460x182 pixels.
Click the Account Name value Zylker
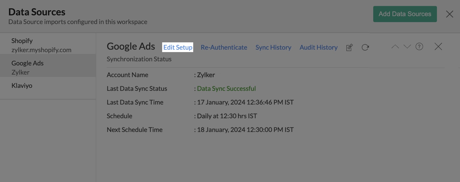coord(206,75)
